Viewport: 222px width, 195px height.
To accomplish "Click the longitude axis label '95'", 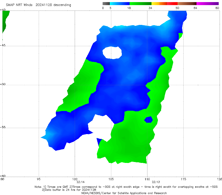I will click(x=38, y=179).
